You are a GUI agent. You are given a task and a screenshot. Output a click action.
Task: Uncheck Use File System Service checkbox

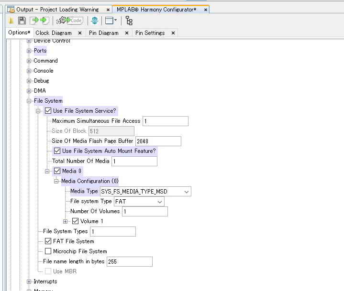48,111
